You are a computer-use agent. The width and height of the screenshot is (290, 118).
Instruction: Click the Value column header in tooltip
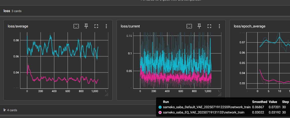coord(273,102)
